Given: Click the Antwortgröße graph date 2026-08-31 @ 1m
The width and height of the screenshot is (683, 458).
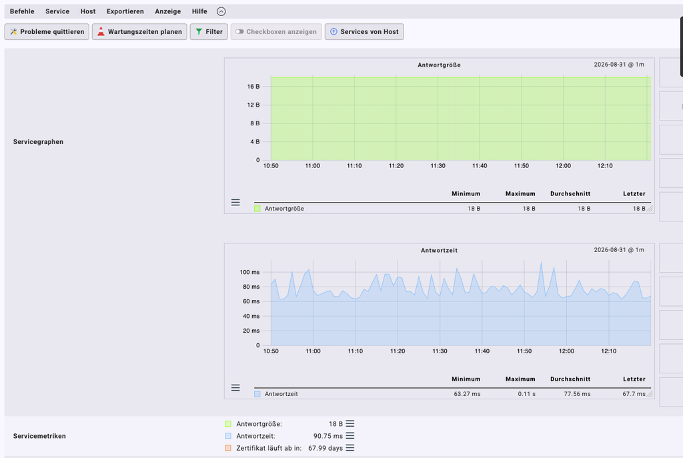Looking at the screenshot, I should (x=619, y=65).
